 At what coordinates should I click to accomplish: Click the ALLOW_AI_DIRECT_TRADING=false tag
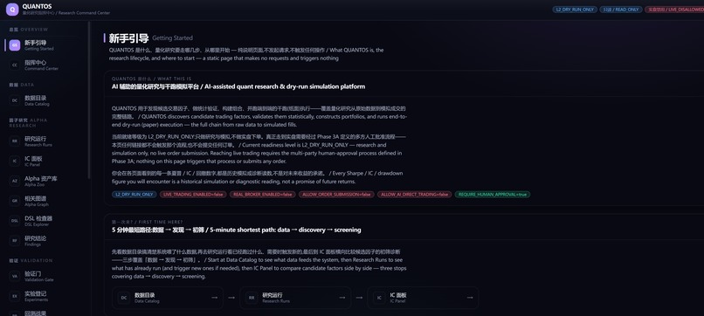click(414, 195)
